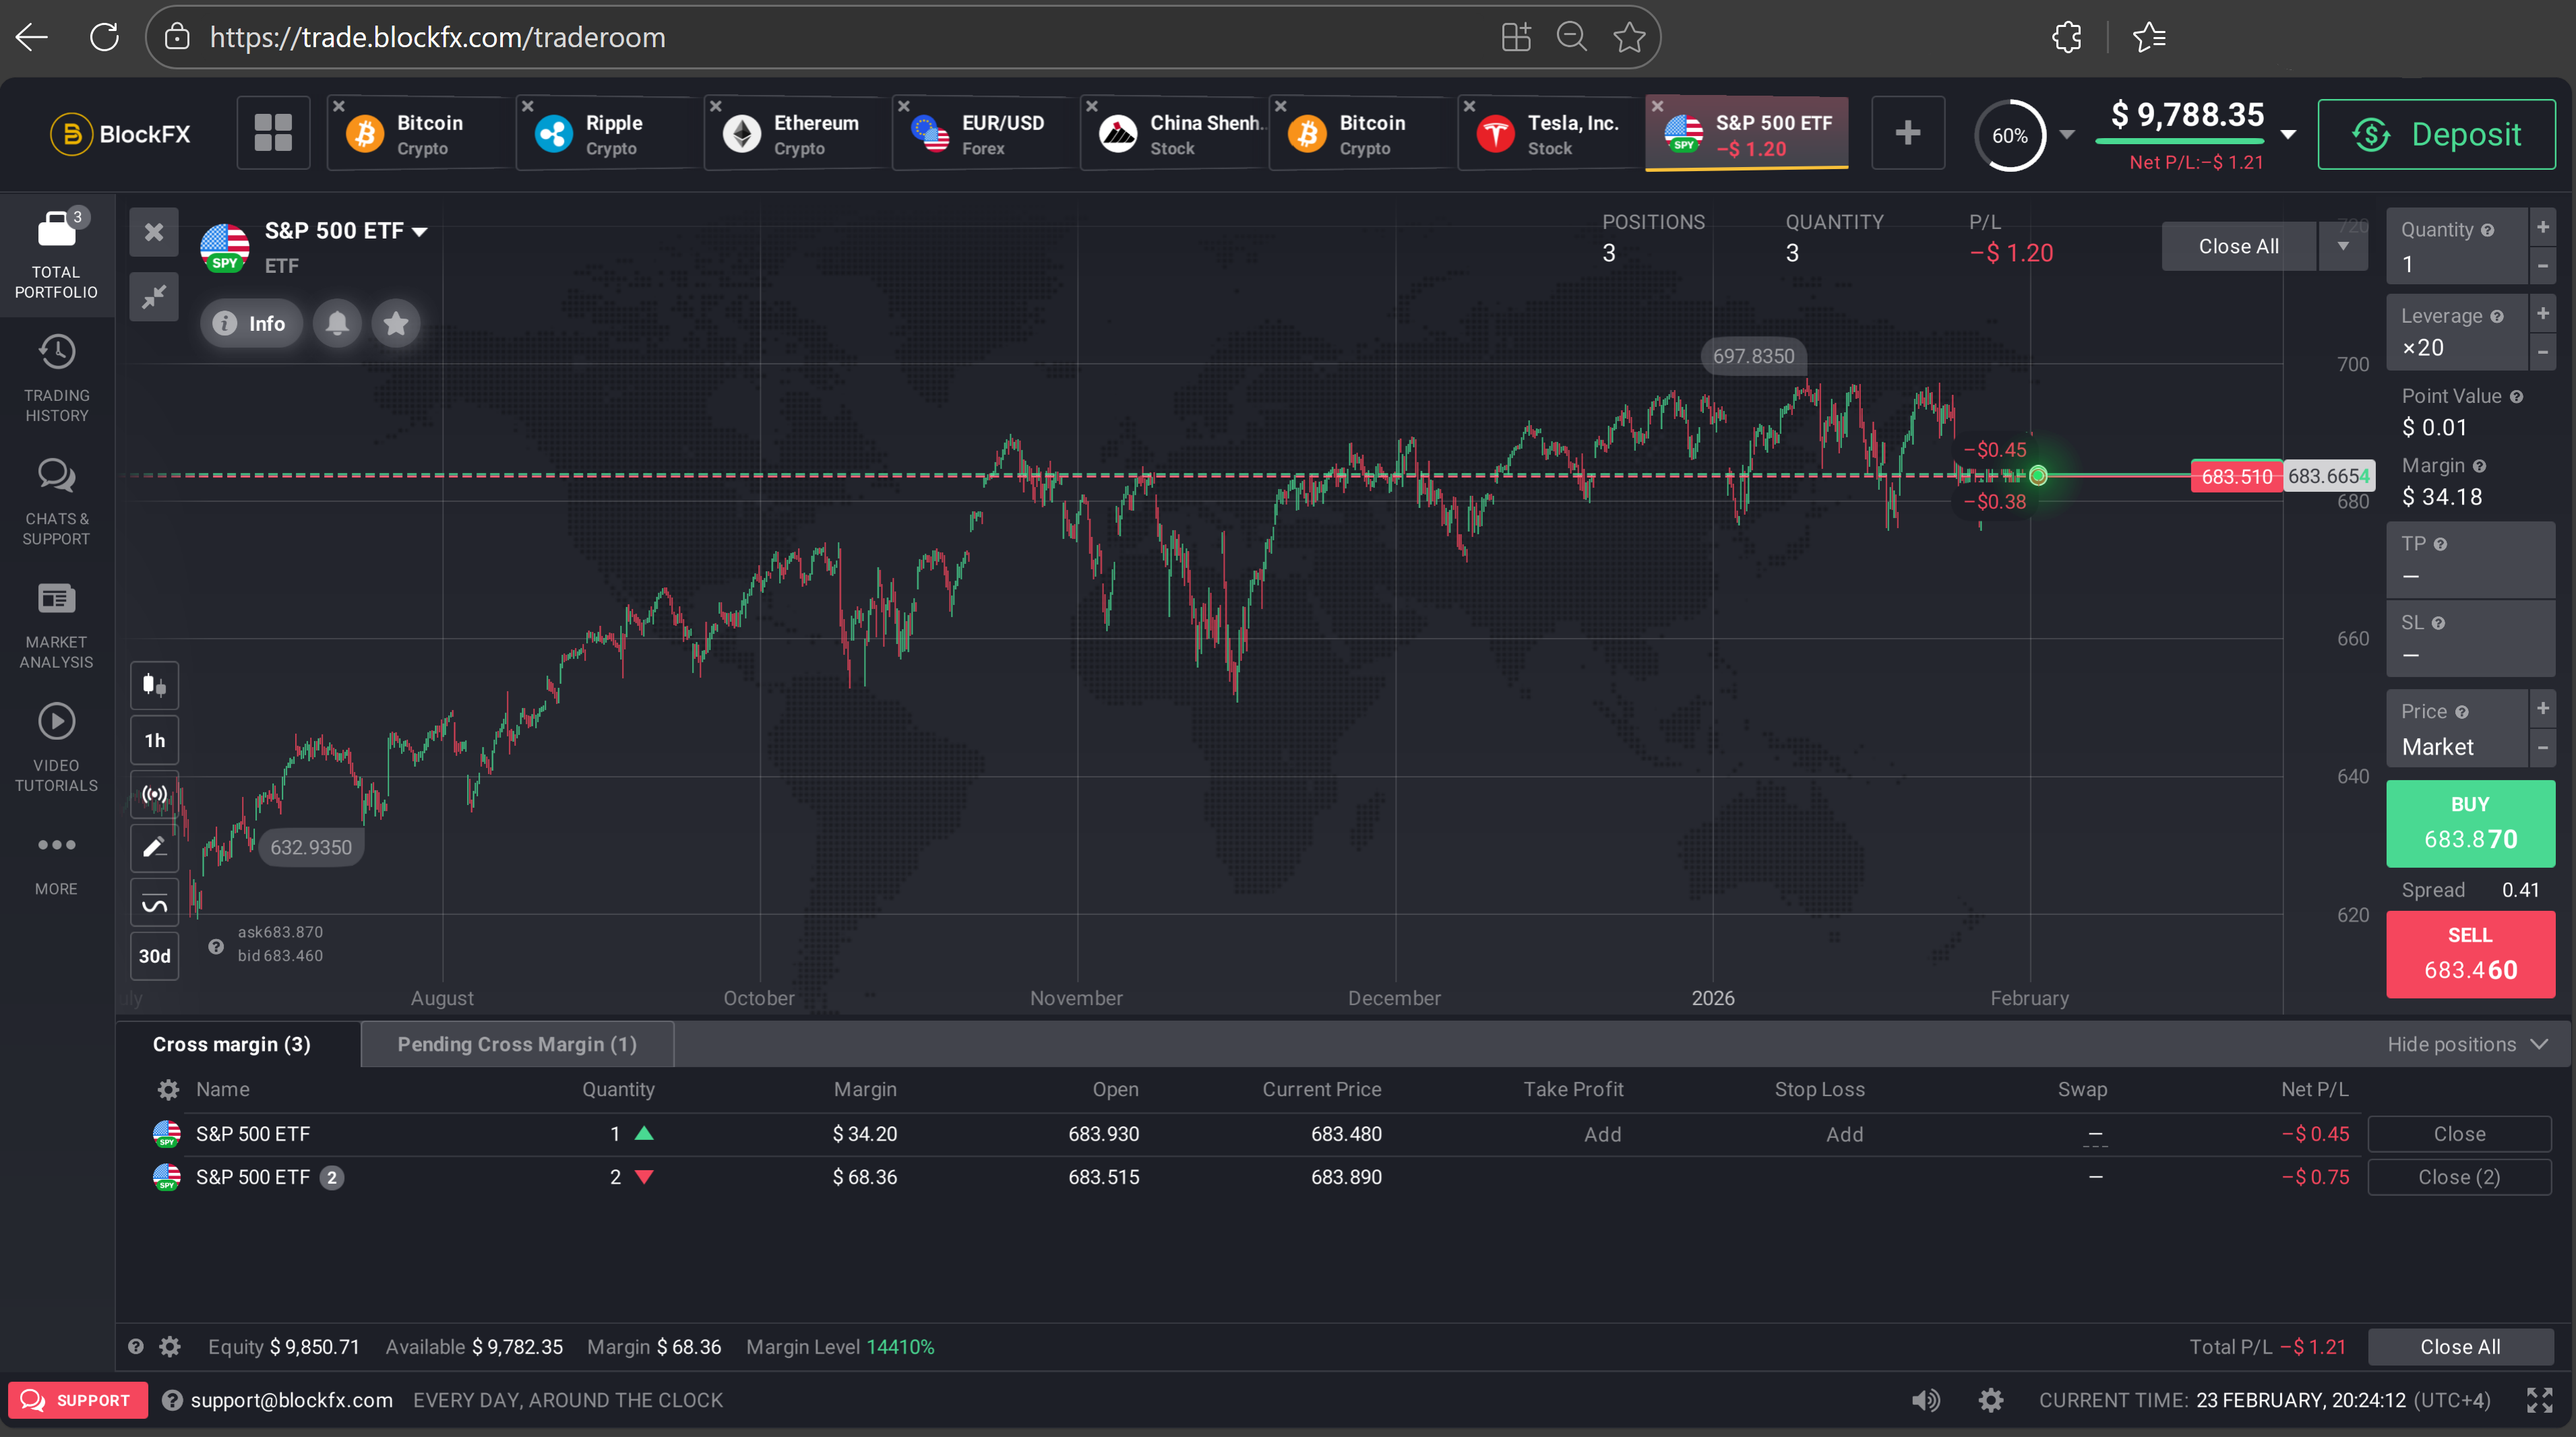Image resolution: width=2576 pixels, height=1437 pixels.
Task: Increase Price with plus stepper
Action: pyautogui.click(x=2542, y=709)
